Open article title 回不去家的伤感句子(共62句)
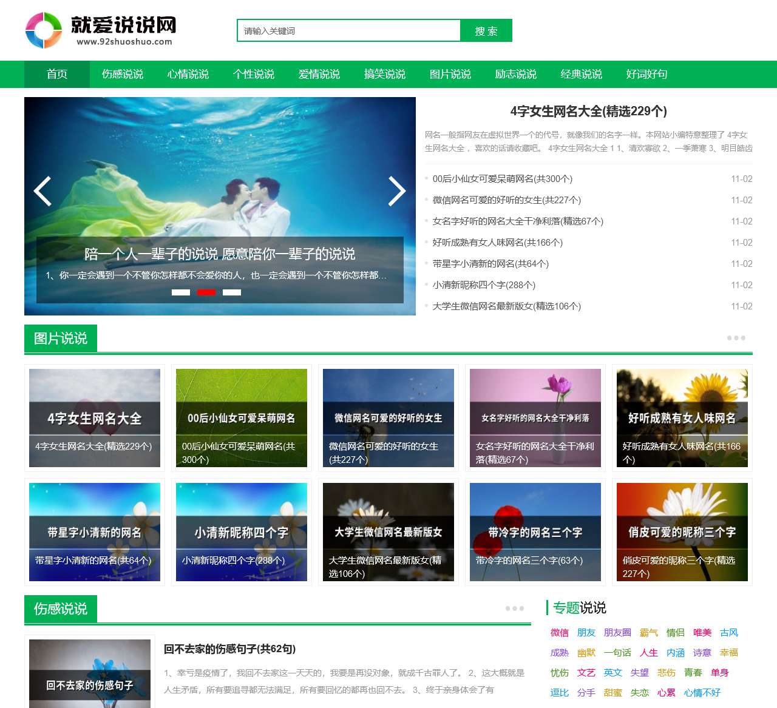Viewport: 777px width, 708px height. coord(229,649)
